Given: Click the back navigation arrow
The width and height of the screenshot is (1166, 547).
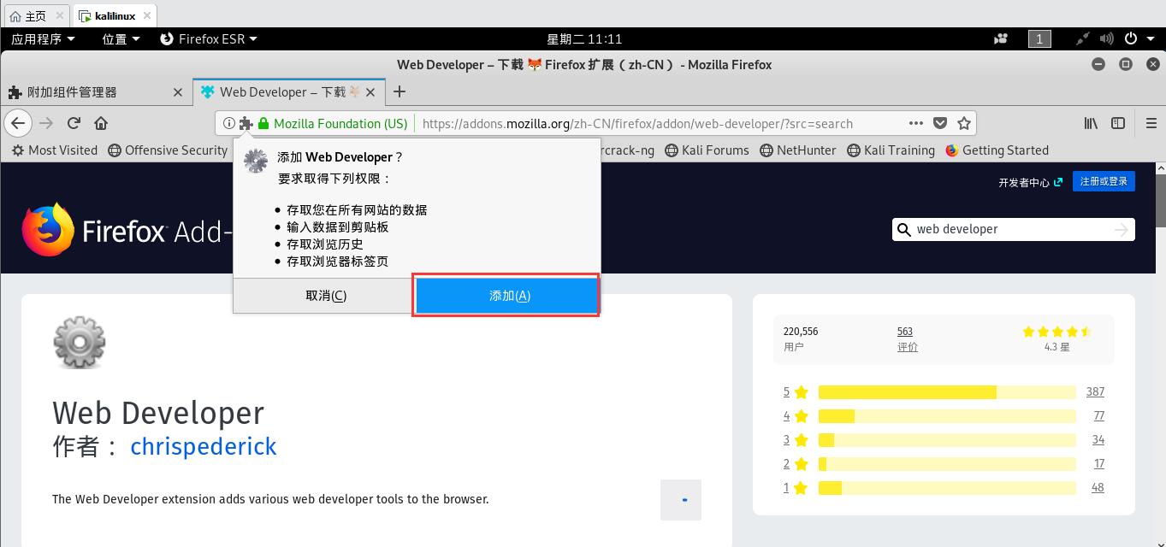Looking at the screenshot, I should click(18, 122).
